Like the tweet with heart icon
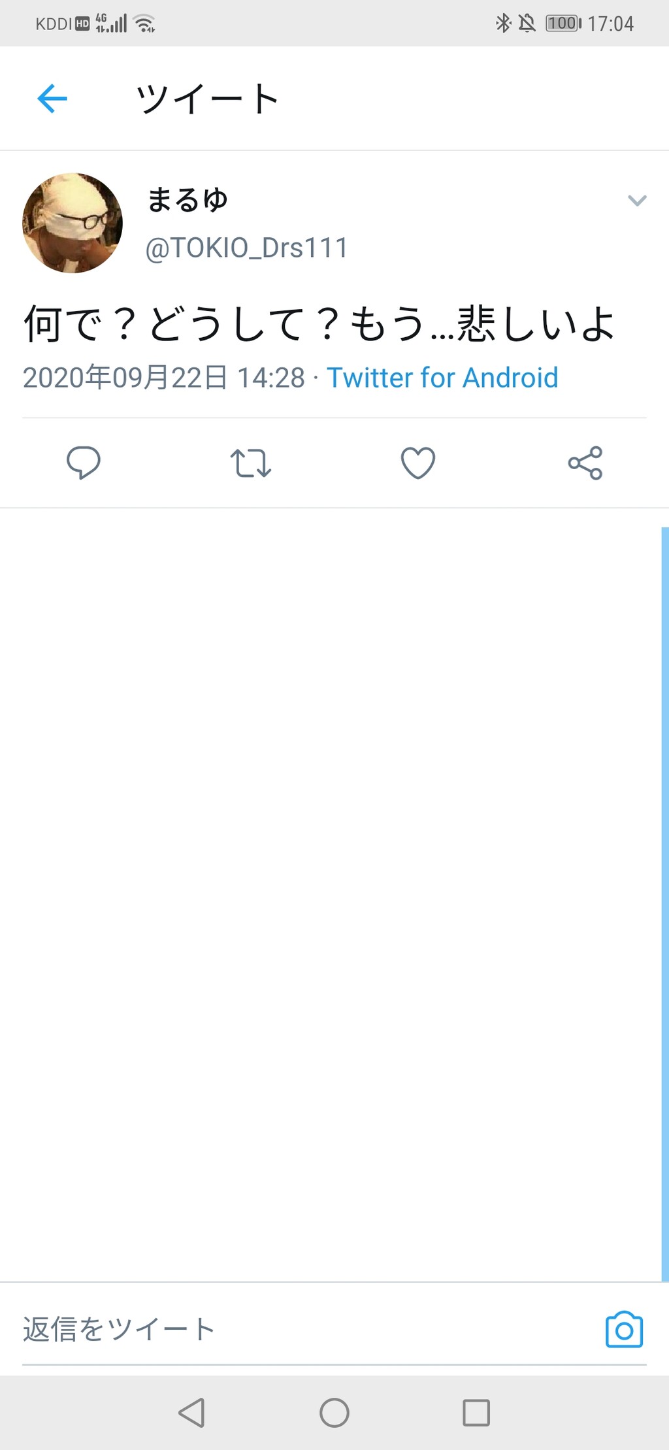669x1450 pixels. point(418,463)
